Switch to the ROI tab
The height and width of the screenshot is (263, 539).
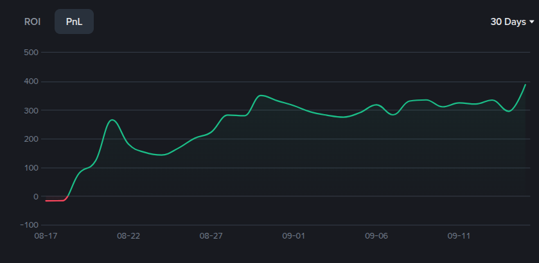pos(32,22)
